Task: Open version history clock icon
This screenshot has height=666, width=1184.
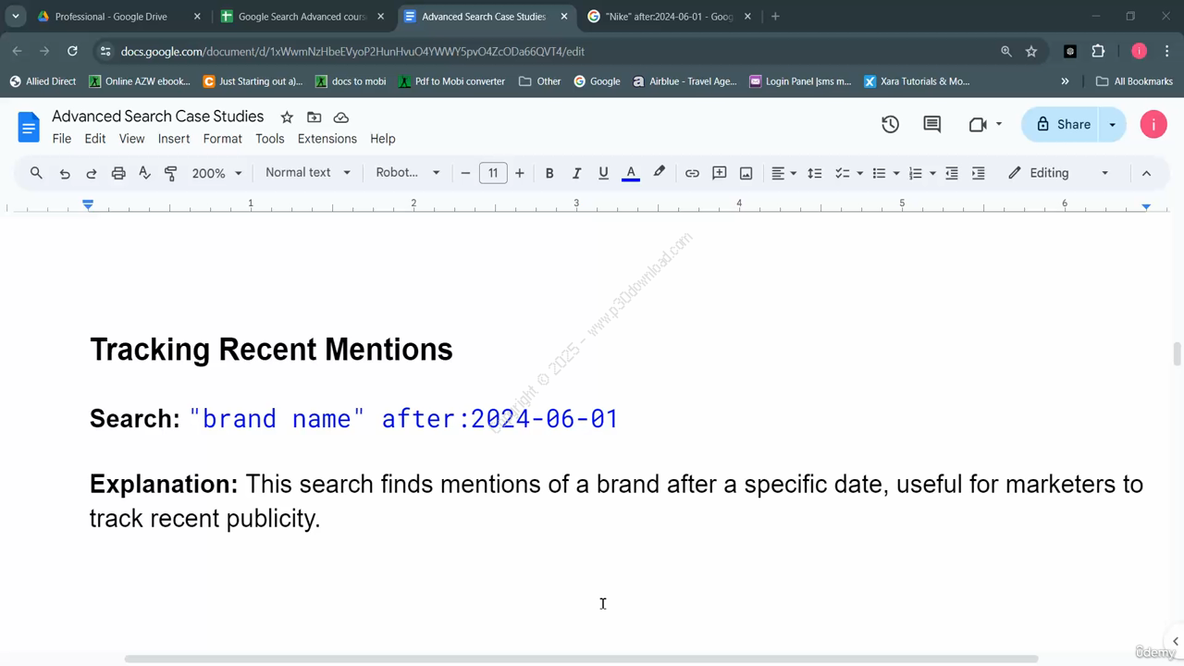Action: point(890,124)
